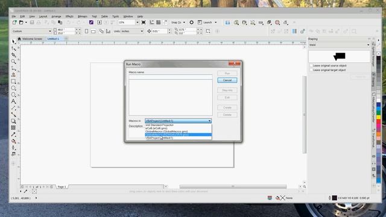Open the zoom level dropdown

138,22
